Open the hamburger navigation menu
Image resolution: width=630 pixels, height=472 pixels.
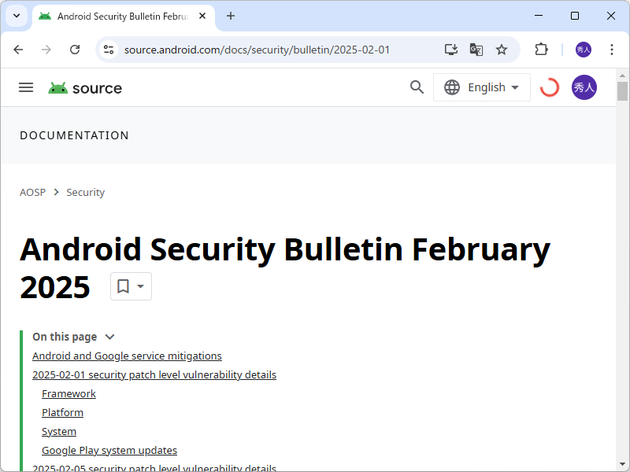click(26, 87)
